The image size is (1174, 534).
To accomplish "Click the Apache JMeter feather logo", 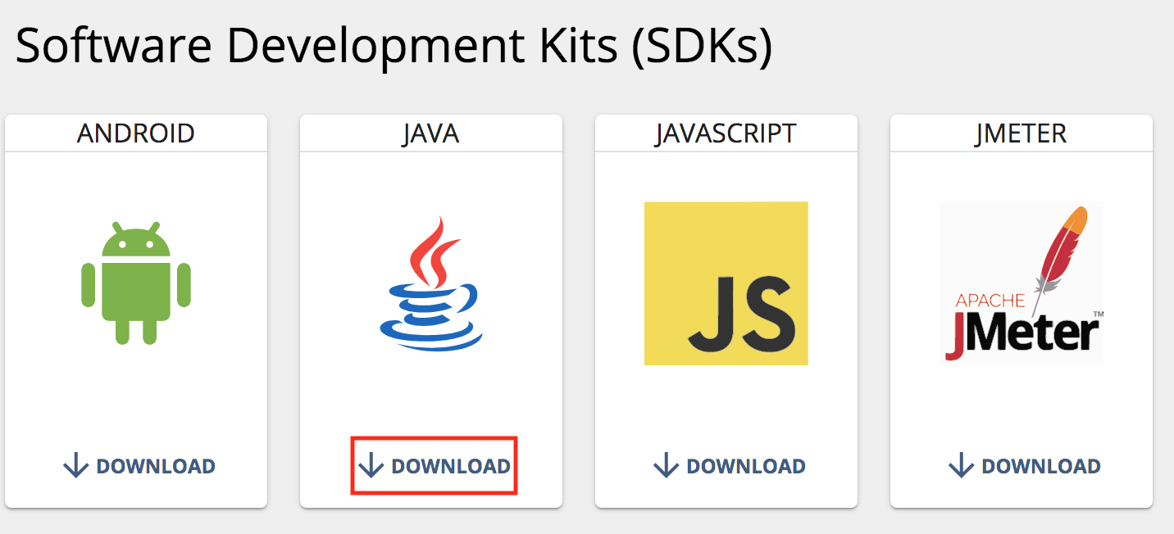I will click(x=1022, y=283).
